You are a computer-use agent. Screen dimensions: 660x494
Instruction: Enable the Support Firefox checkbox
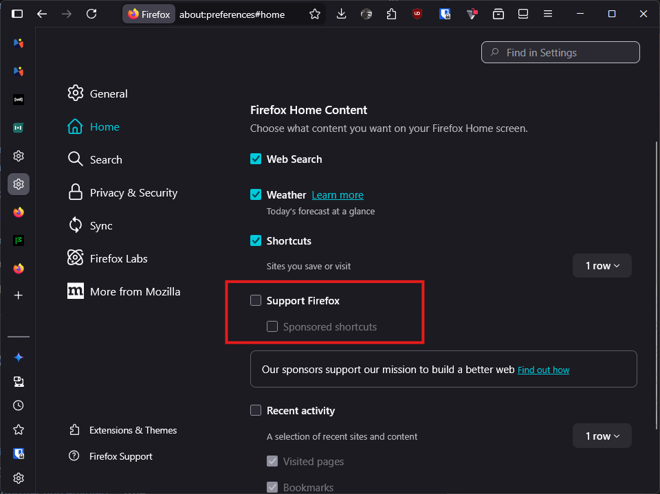point(256,300)
